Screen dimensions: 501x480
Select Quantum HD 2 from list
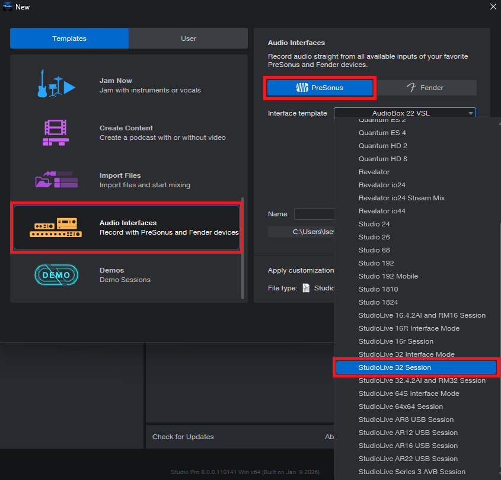pyautogui.click(x=417, y=146)
